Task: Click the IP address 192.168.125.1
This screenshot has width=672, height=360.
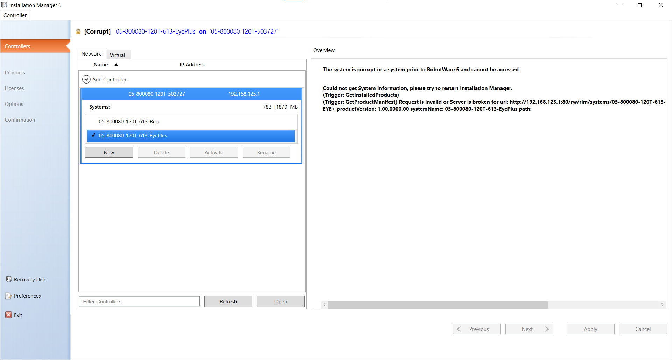Action: [244, 94]
